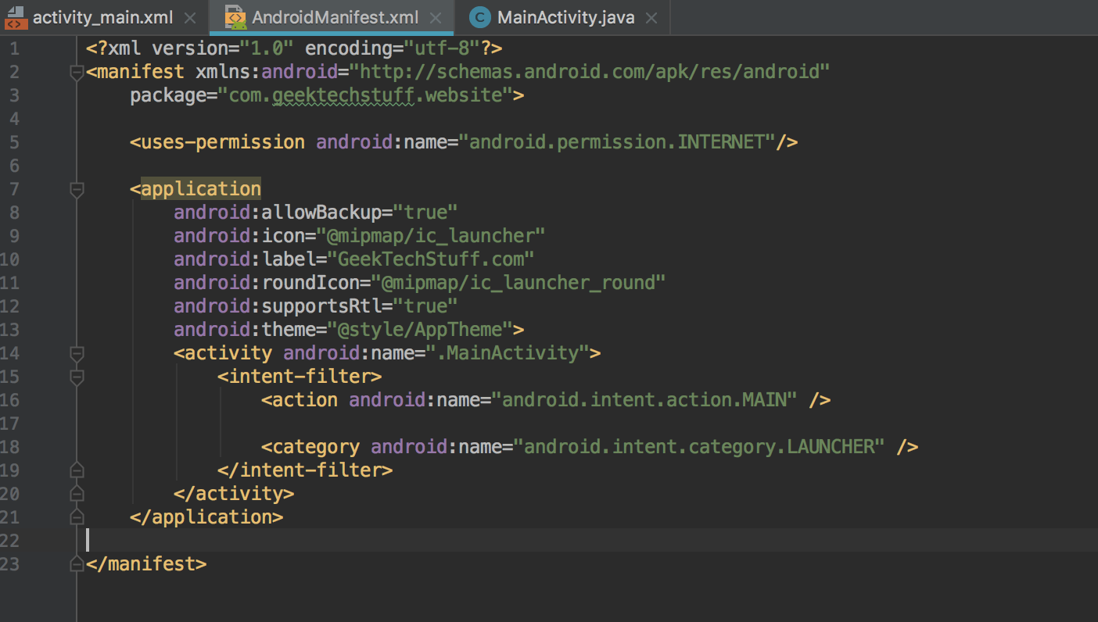The image size is (1098, 622).
Task: Collapse the manifest element via gutter arrow
Action: 76,71
